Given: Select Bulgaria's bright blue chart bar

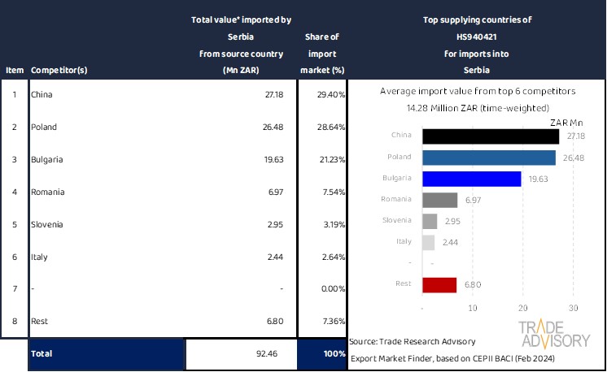Looking at the screenshot, I should (x=472, y=179).
